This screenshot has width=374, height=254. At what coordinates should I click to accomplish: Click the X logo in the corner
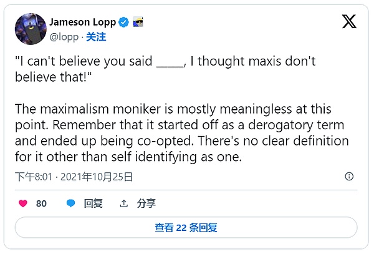coord(349,22)
